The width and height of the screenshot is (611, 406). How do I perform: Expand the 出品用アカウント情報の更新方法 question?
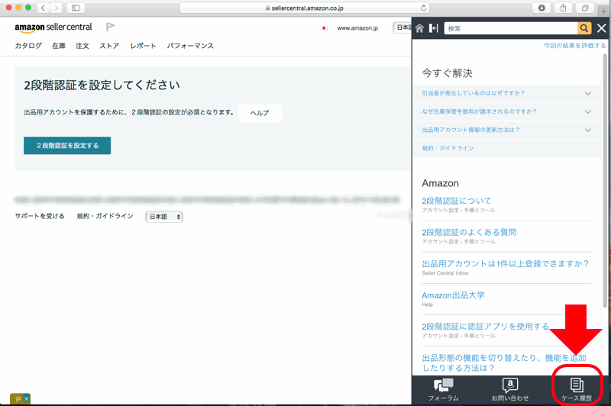587,130
